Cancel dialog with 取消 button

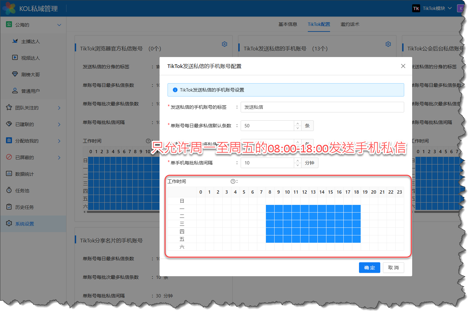[393, 268]
